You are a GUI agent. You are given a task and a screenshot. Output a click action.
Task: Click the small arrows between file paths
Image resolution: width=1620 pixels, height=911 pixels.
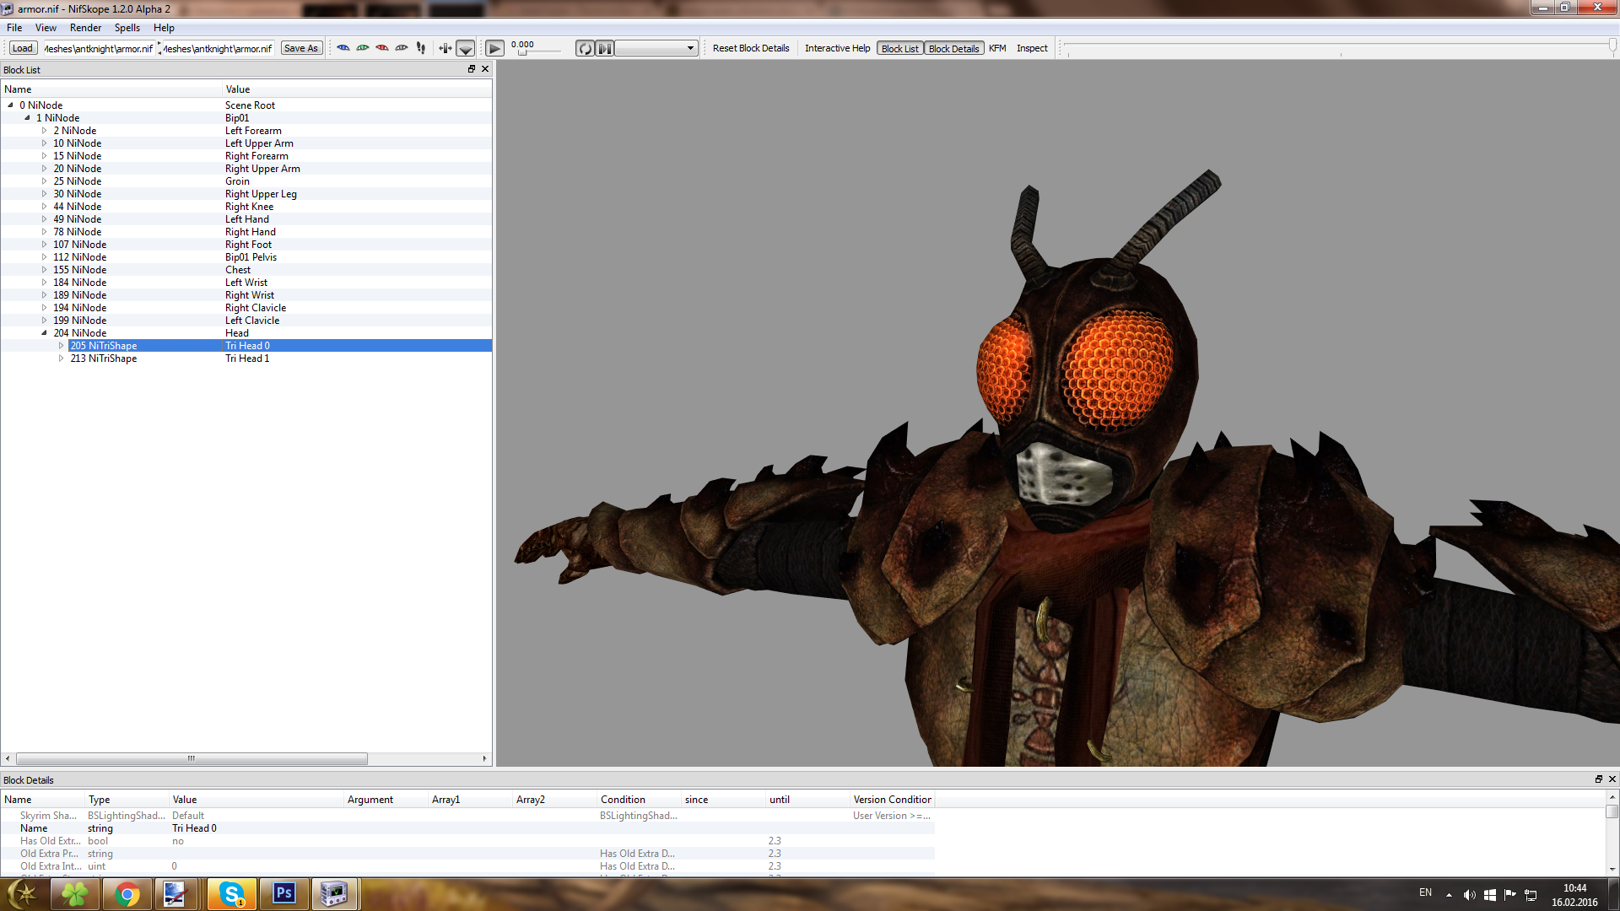click(x=159, y=48)
